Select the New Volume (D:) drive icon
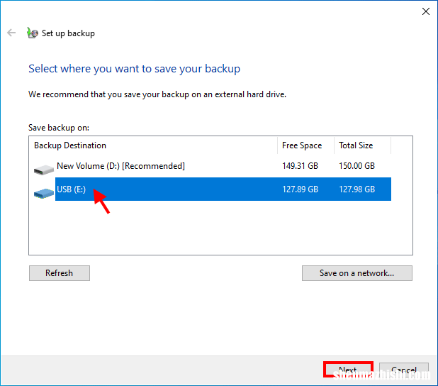This screenshot has height=386, width=438. pos(43,170)
